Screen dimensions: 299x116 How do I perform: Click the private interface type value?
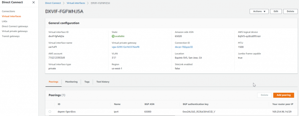click(52, 68)
